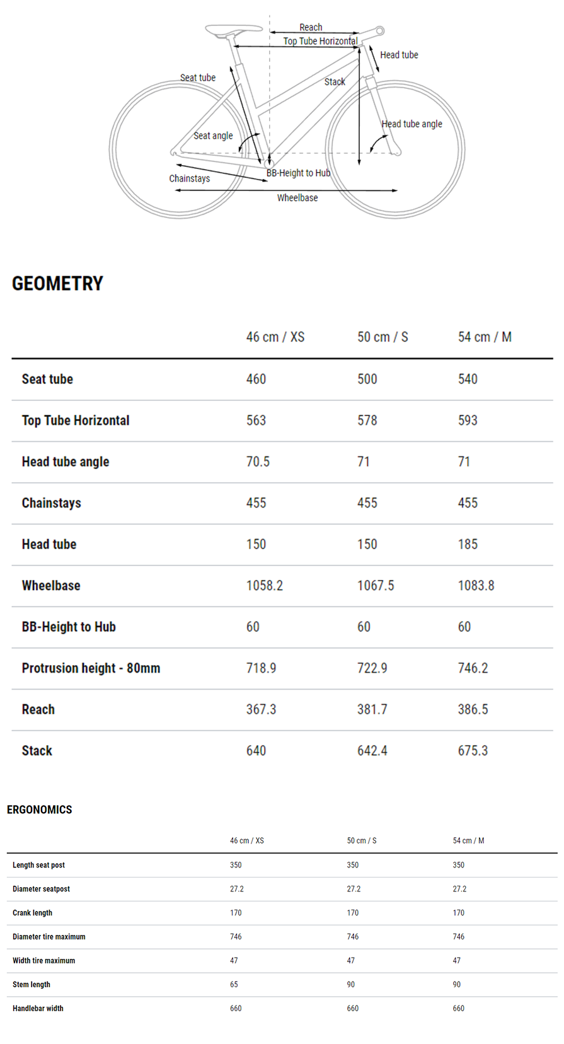Click the Wheelbase value 1083.8
The width and height of the screenshot is (564, 1044).
(x=476, y=586)
